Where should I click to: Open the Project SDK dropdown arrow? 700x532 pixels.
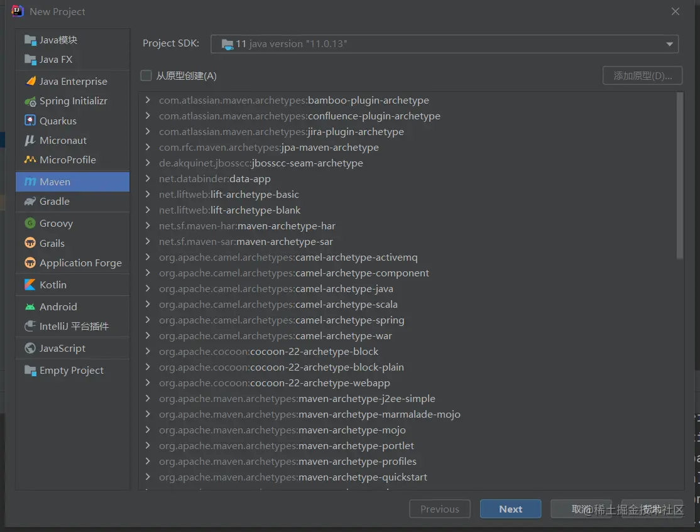669,44
